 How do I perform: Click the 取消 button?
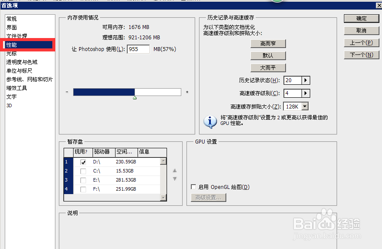(x=362, y=30)
